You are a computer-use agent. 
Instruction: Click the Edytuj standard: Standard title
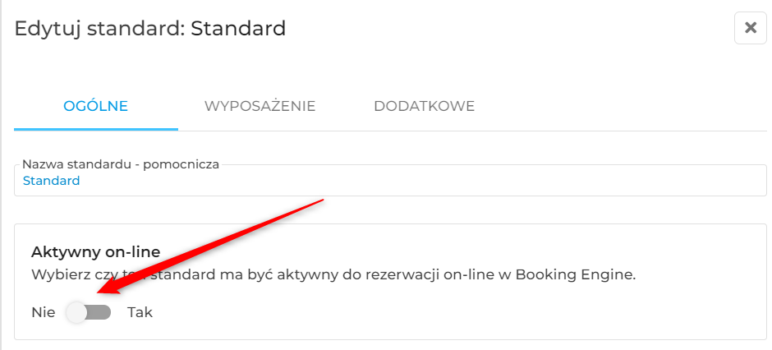[150, 29]
